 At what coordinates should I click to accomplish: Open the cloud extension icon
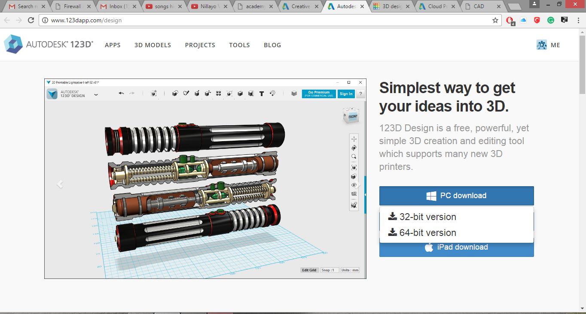tap(523, 20)
